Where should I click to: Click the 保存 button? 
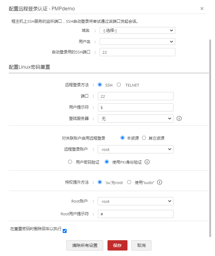[117, 245]
